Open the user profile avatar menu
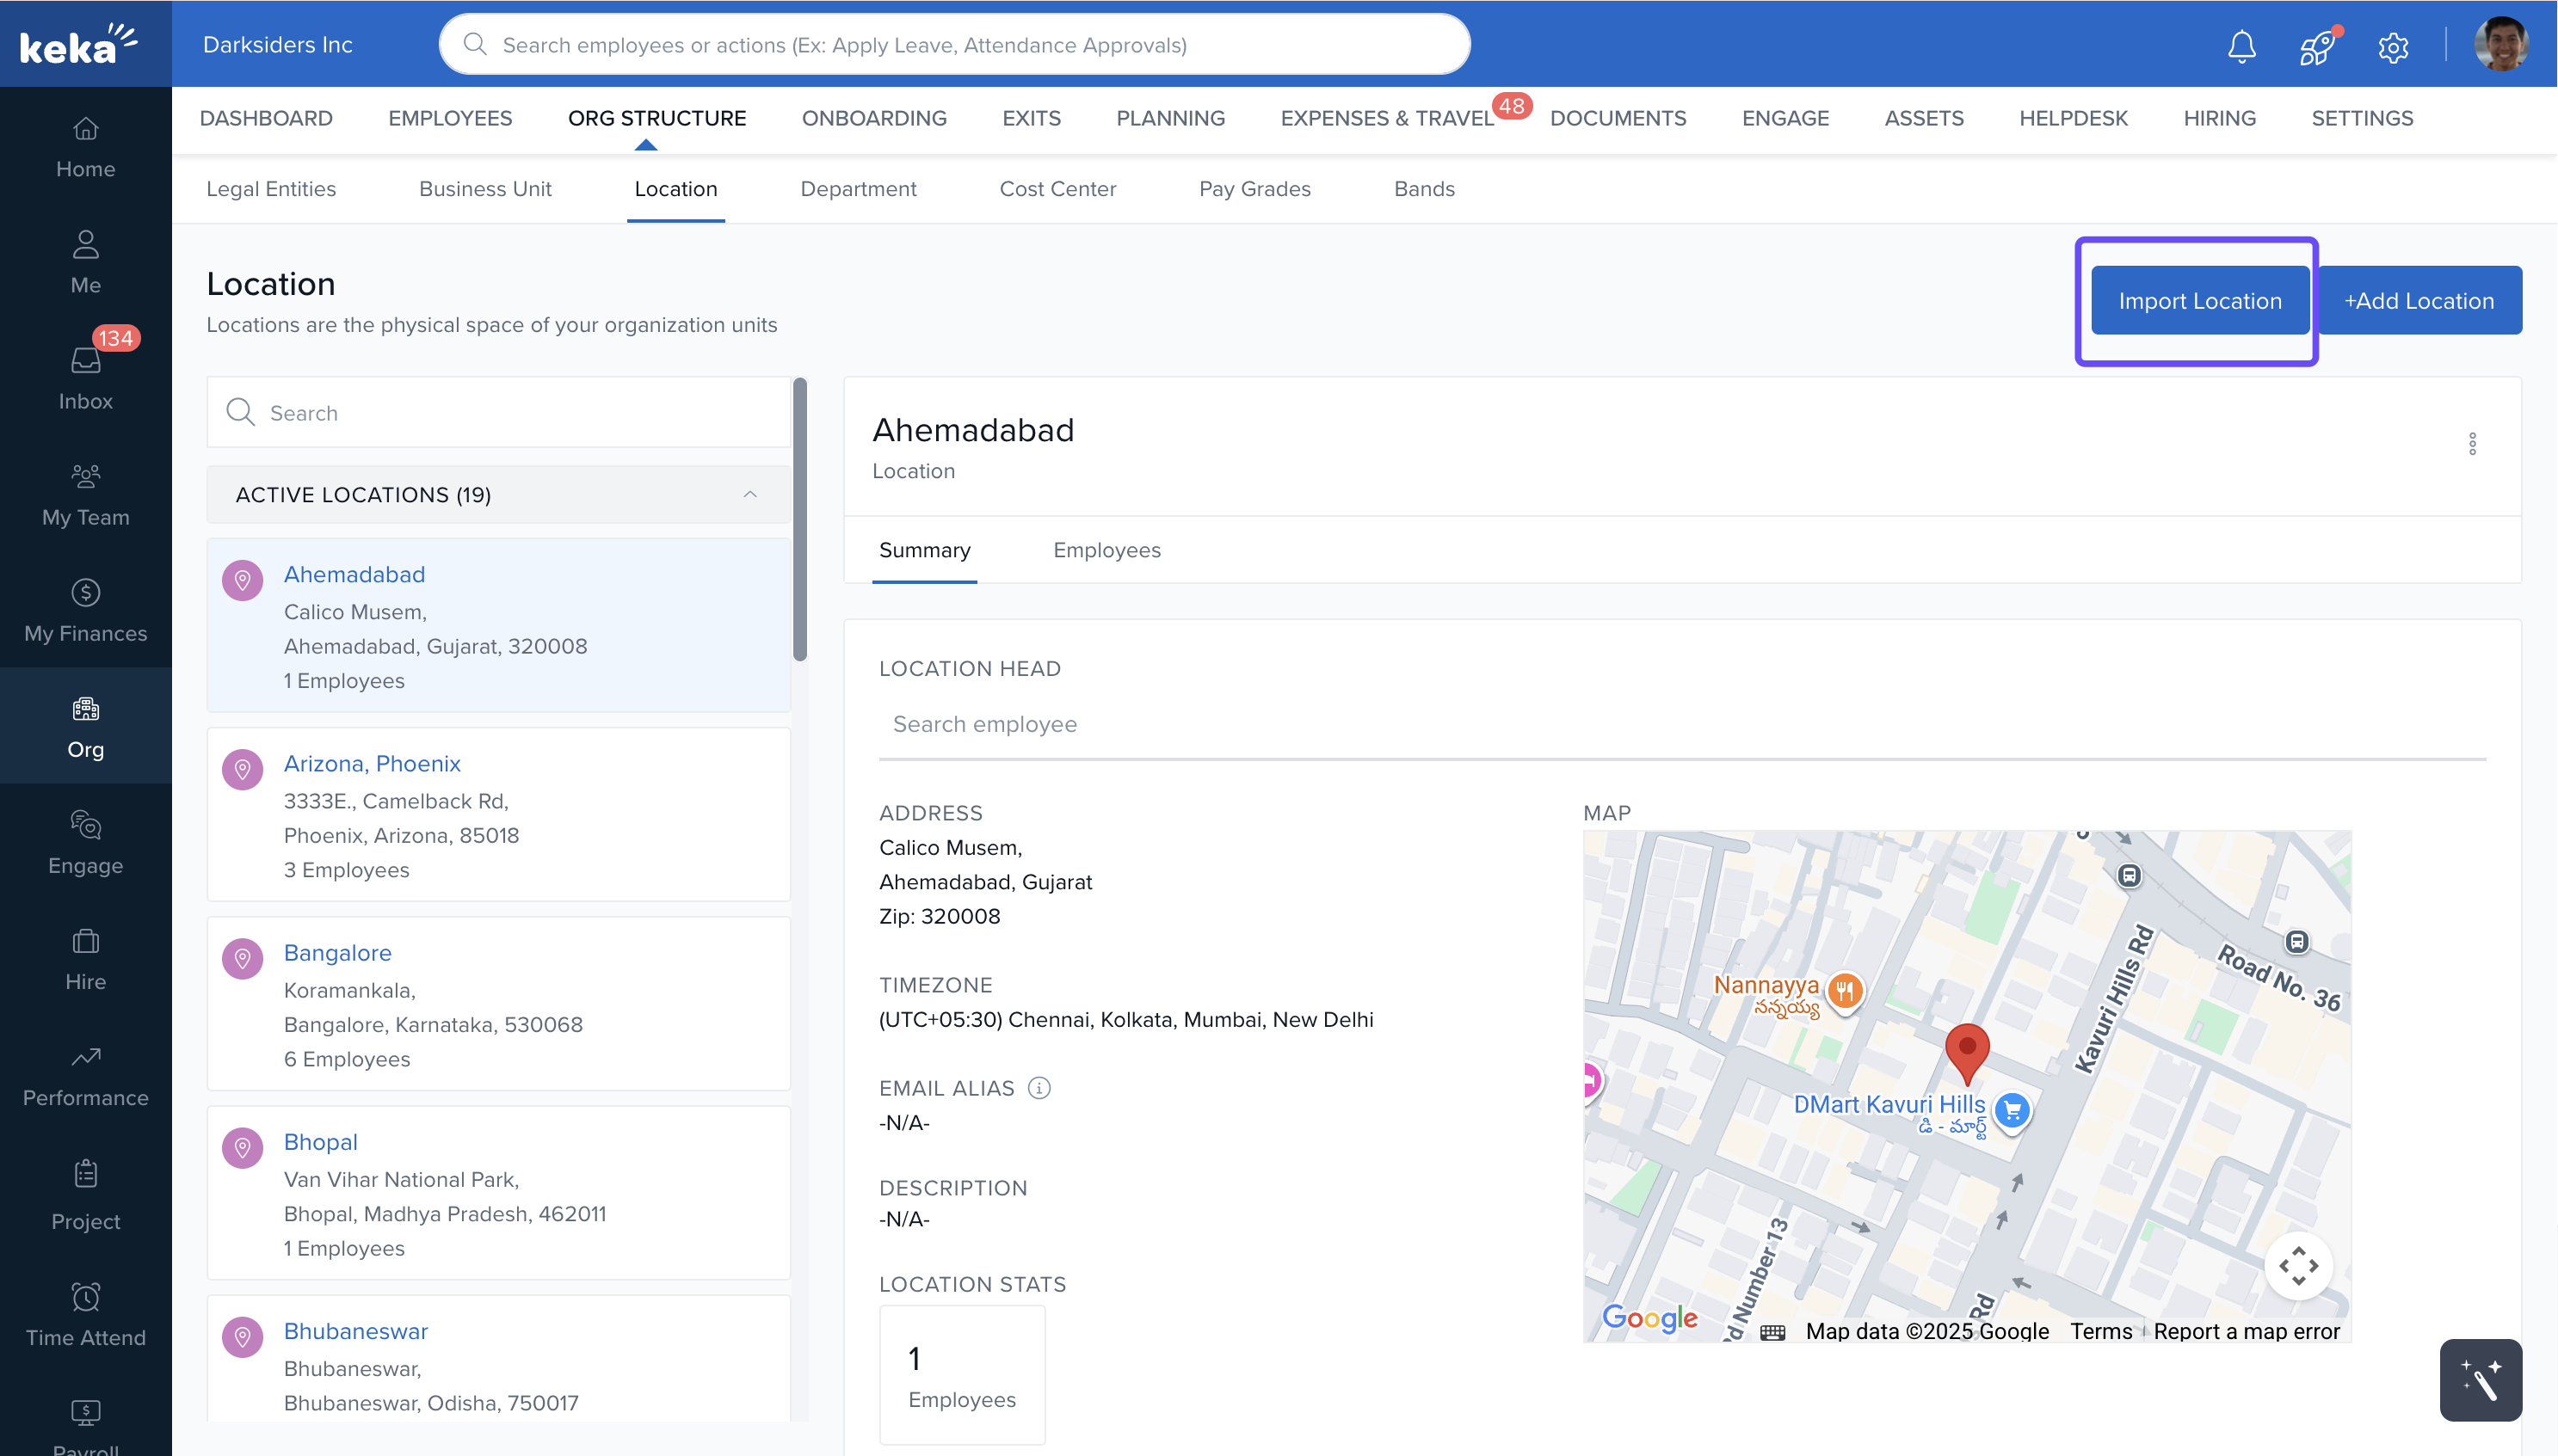The width and height of the screenshot is (2558, 1456). pyautogui.click(x=2501, y=44)
